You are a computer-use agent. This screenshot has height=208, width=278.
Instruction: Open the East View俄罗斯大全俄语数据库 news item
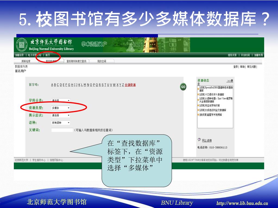[216, 100]
